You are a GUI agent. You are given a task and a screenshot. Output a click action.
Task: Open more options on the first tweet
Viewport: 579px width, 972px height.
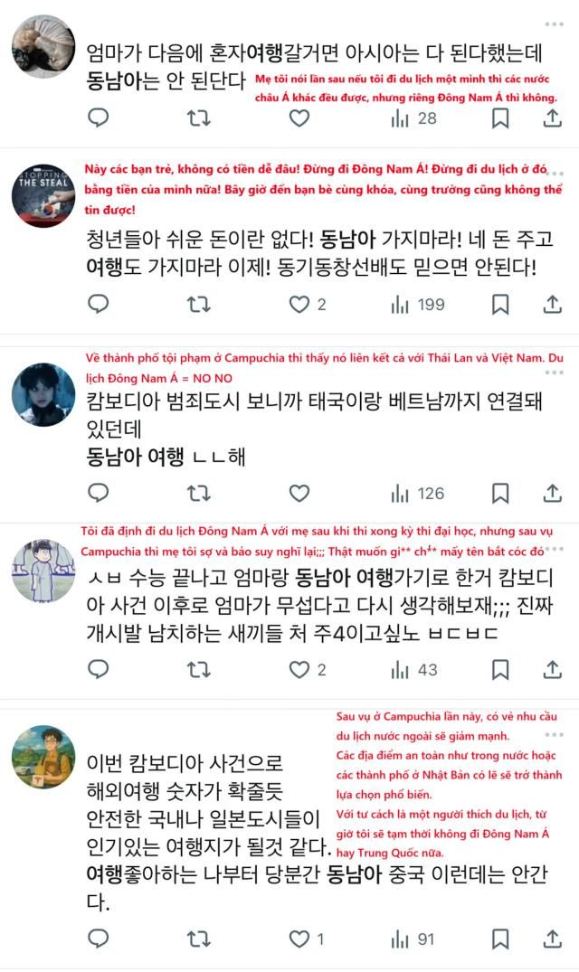[x=554, y=24]
